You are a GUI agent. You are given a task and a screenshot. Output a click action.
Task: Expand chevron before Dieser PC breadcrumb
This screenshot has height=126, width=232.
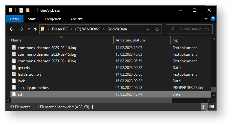click(x=48, y=29)
